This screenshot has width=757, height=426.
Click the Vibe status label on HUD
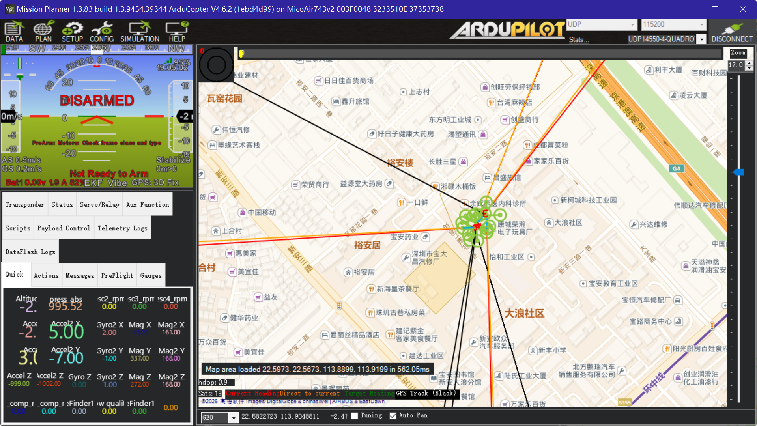coord(117,183)
